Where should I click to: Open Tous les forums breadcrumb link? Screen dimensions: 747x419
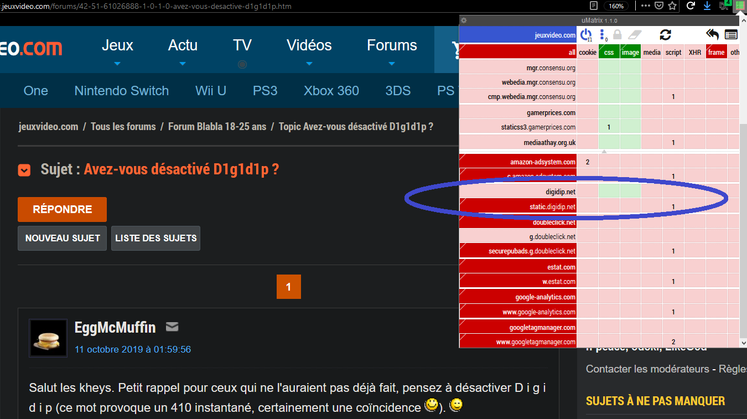[x=123, y=127]
